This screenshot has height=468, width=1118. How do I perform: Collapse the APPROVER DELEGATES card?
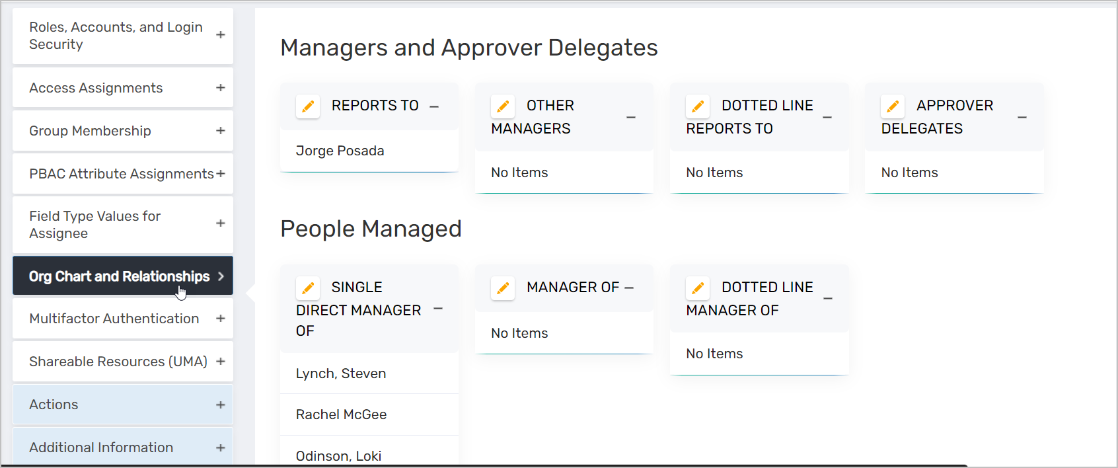pyautogui.click(x=1022, y=117)
